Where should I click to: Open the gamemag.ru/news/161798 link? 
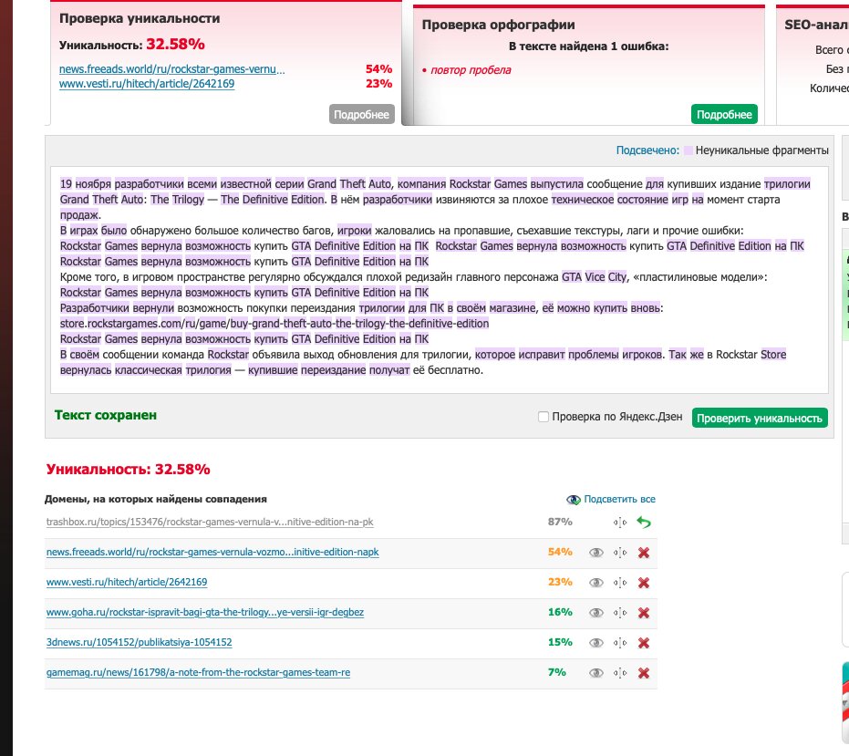coord(198,673)
